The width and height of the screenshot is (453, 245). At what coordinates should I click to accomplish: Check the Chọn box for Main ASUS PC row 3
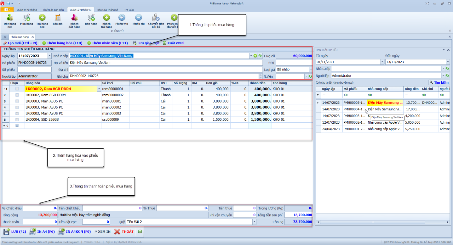(17, 101)
